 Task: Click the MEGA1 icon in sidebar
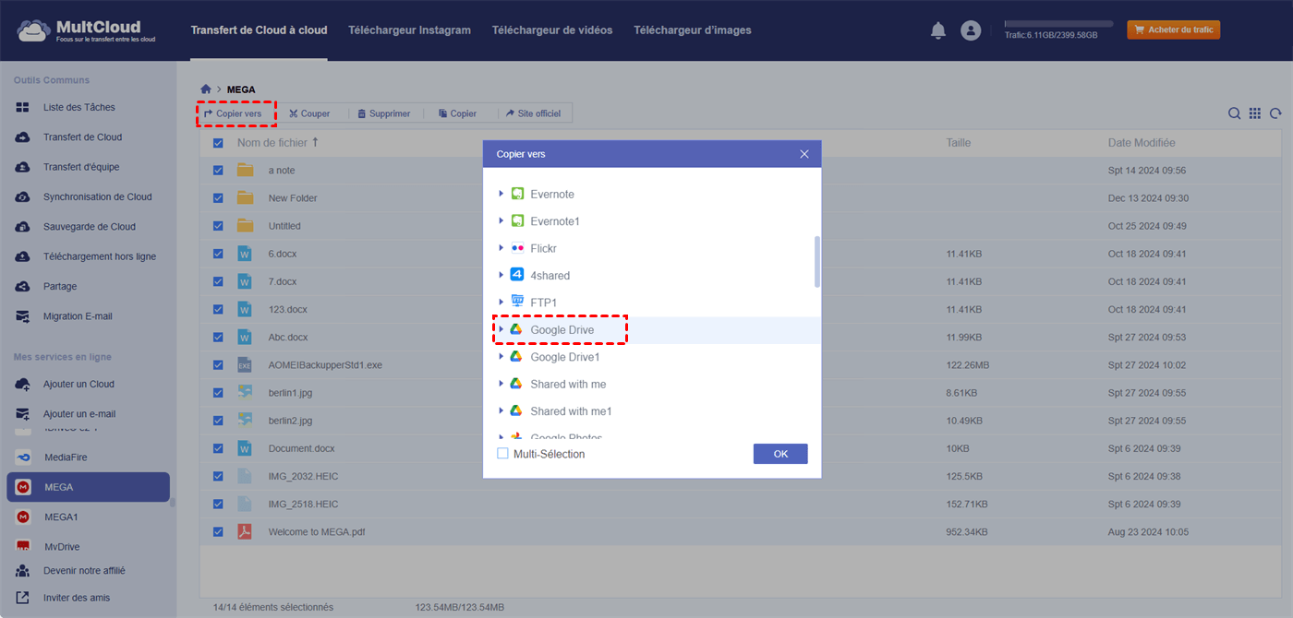tap(23, 517)
